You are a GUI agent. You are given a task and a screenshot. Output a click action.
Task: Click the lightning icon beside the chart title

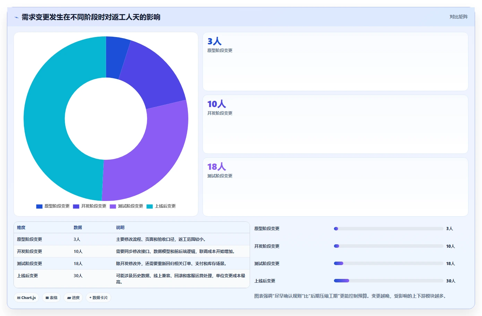[16, 17]
